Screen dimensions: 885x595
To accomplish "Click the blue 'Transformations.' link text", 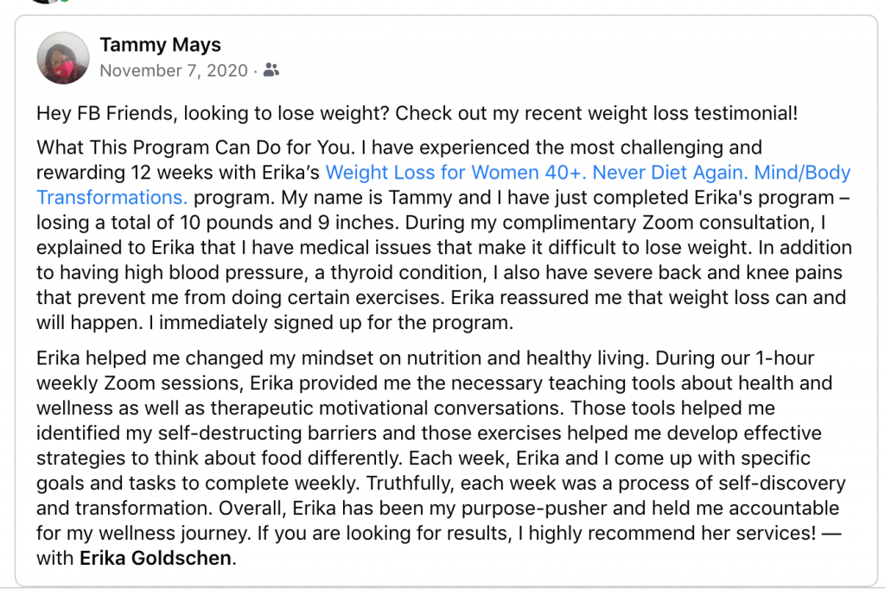I will point(111,198).
